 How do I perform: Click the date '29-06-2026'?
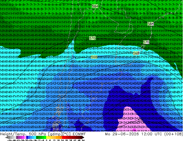point(126,134)
